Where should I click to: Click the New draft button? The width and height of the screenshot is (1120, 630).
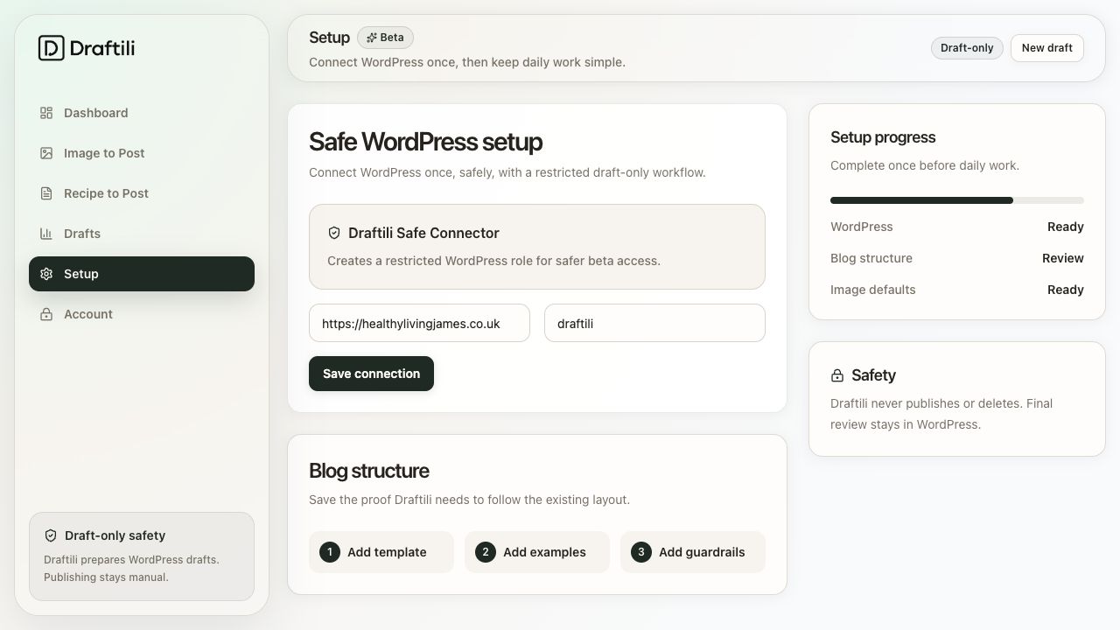1047,48
